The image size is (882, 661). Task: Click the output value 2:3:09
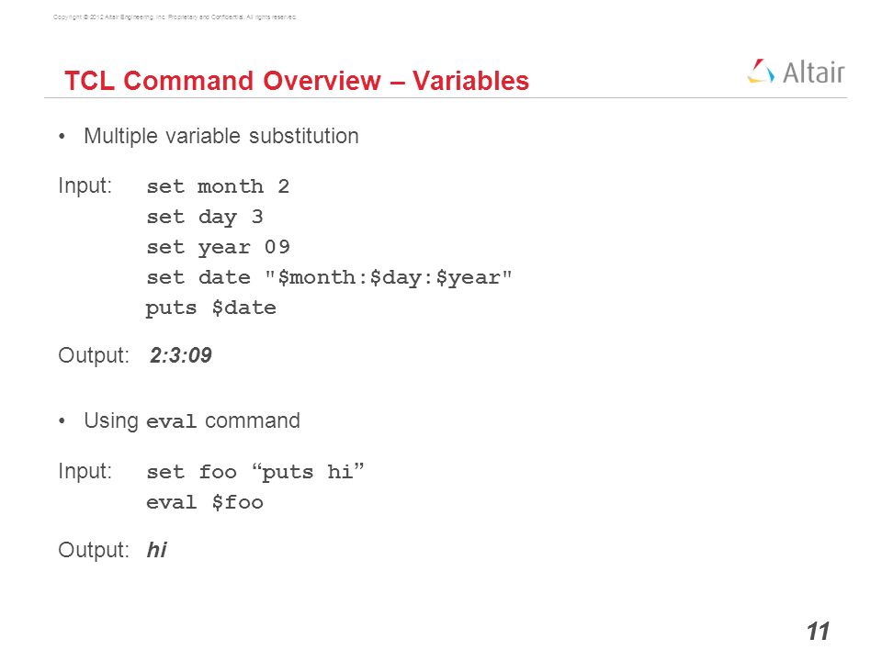tap(181, 355)
